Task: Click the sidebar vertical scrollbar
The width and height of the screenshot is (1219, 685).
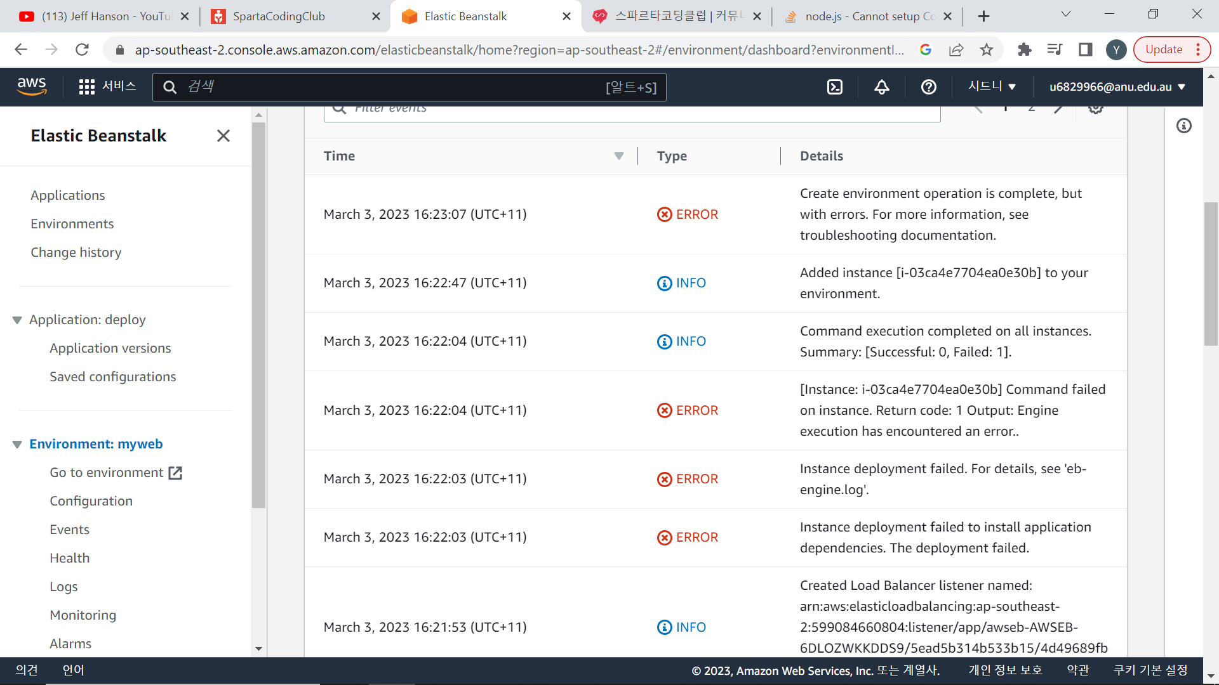Action: click(258, 314)
